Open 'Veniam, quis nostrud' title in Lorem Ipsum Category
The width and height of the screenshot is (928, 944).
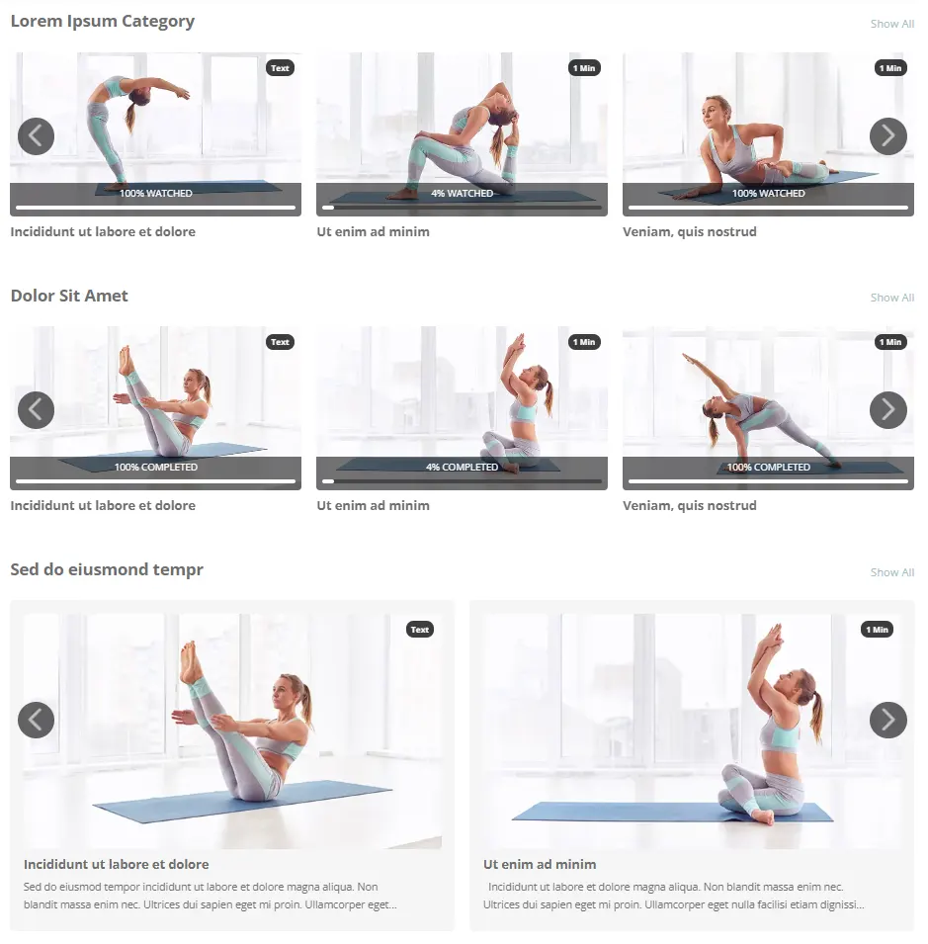point(690,231)
